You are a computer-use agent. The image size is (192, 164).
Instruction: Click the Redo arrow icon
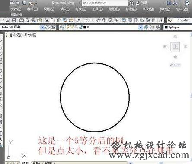pos(88,20)
